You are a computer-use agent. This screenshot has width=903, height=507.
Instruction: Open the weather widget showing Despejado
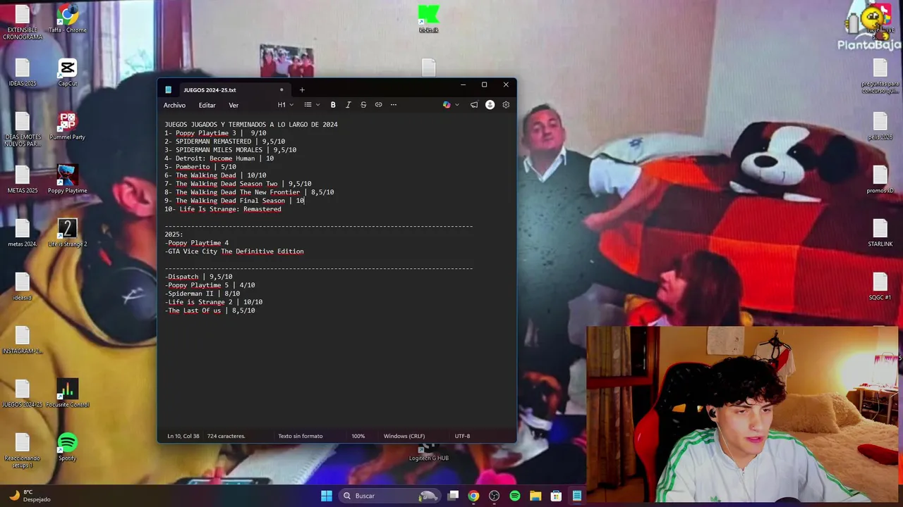click(30, 496)
